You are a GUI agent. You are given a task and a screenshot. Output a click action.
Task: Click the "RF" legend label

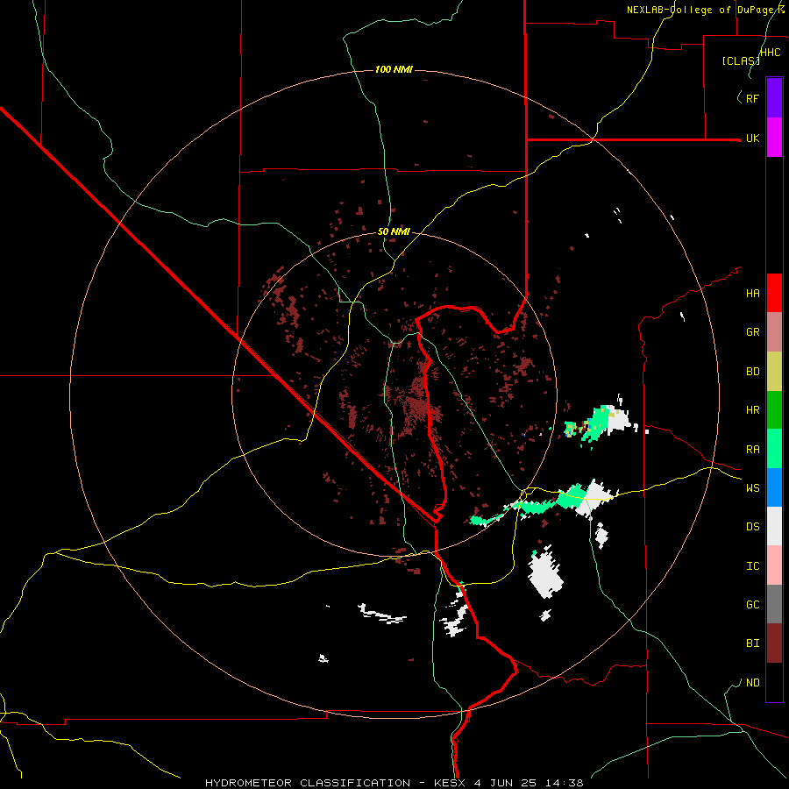coord(752,98)
